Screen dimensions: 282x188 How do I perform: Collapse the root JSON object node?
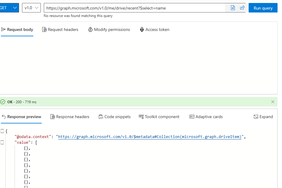click(x=2, y=131)
